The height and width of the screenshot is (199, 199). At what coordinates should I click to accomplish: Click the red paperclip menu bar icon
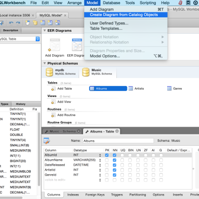pos(180,3)
